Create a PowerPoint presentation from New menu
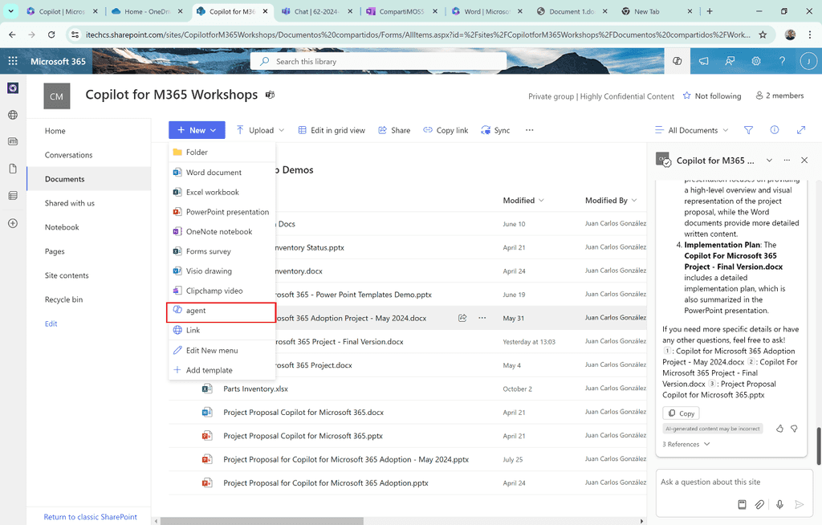 click(x=222, y=212)
